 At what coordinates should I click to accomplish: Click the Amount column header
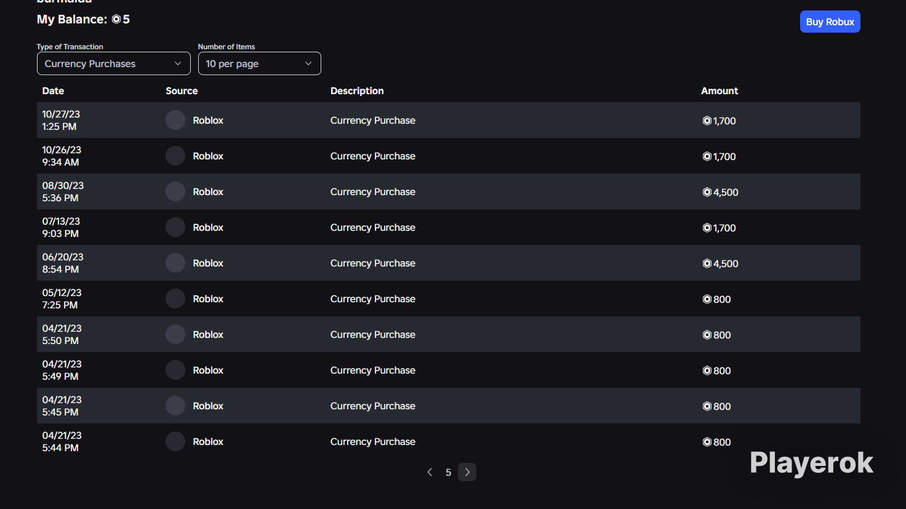[720, 90]
